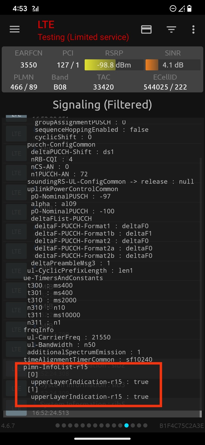Tap the LTE network title
Image resolution: width=205 pixels, height=445 pixels.
tap(46, 25)
